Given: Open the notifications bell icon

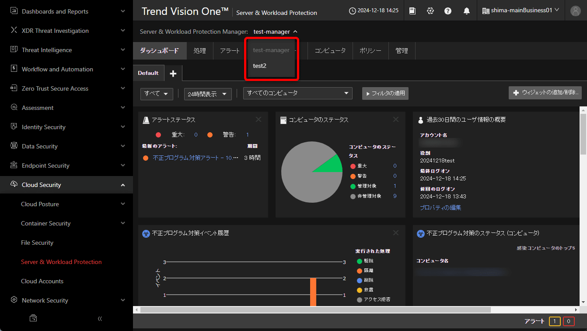Looking at the screenshot, I should click(467, 11).
